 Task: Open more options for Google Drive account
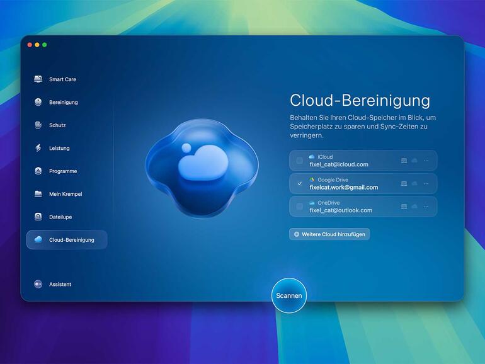coord(426,184)
